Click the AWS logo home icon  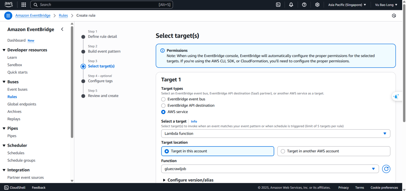pos(8,4)
